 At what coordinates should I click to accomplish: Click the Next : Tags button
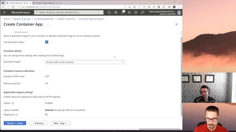pos(60,123)
